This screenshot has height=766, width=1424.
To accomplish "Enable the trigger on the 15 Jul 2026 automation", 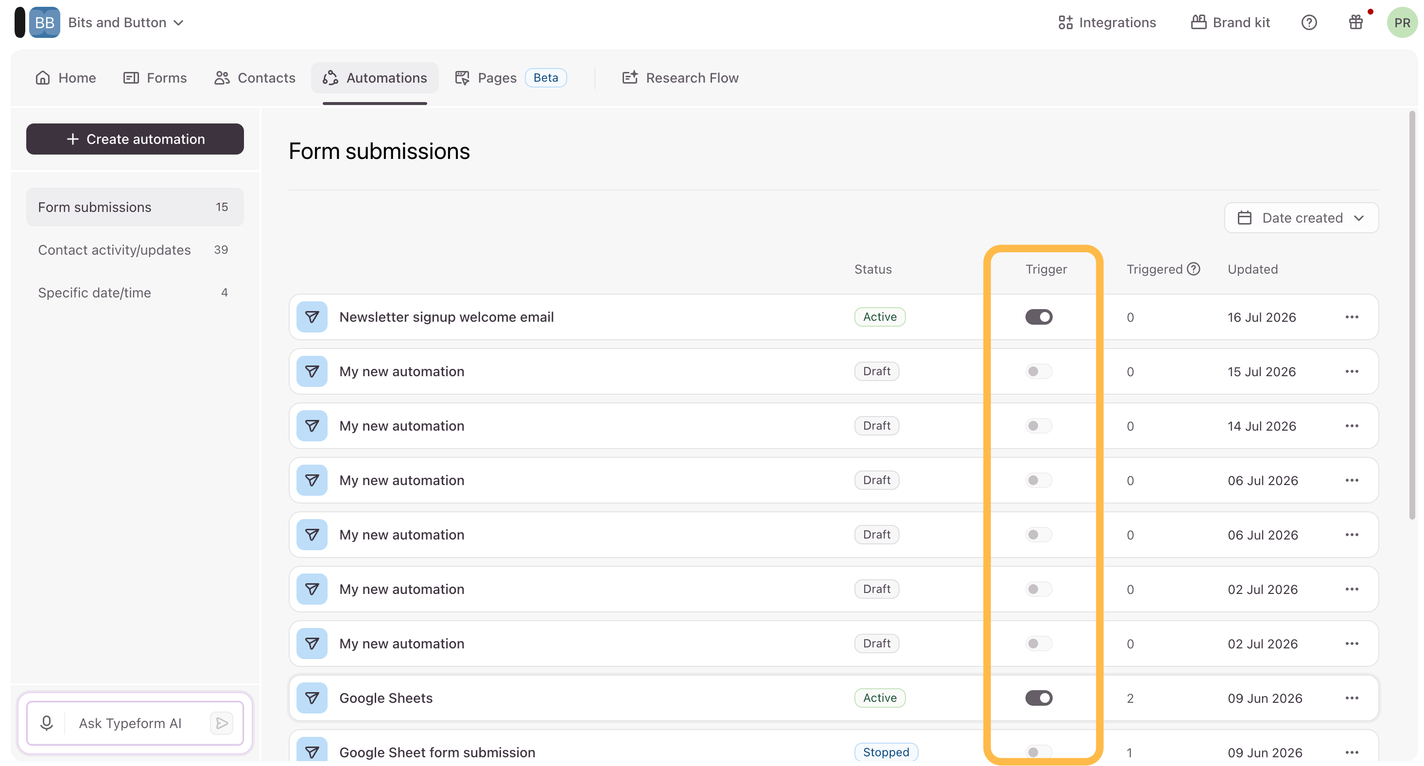I will pyautogui.click(x=1039, y=371).
